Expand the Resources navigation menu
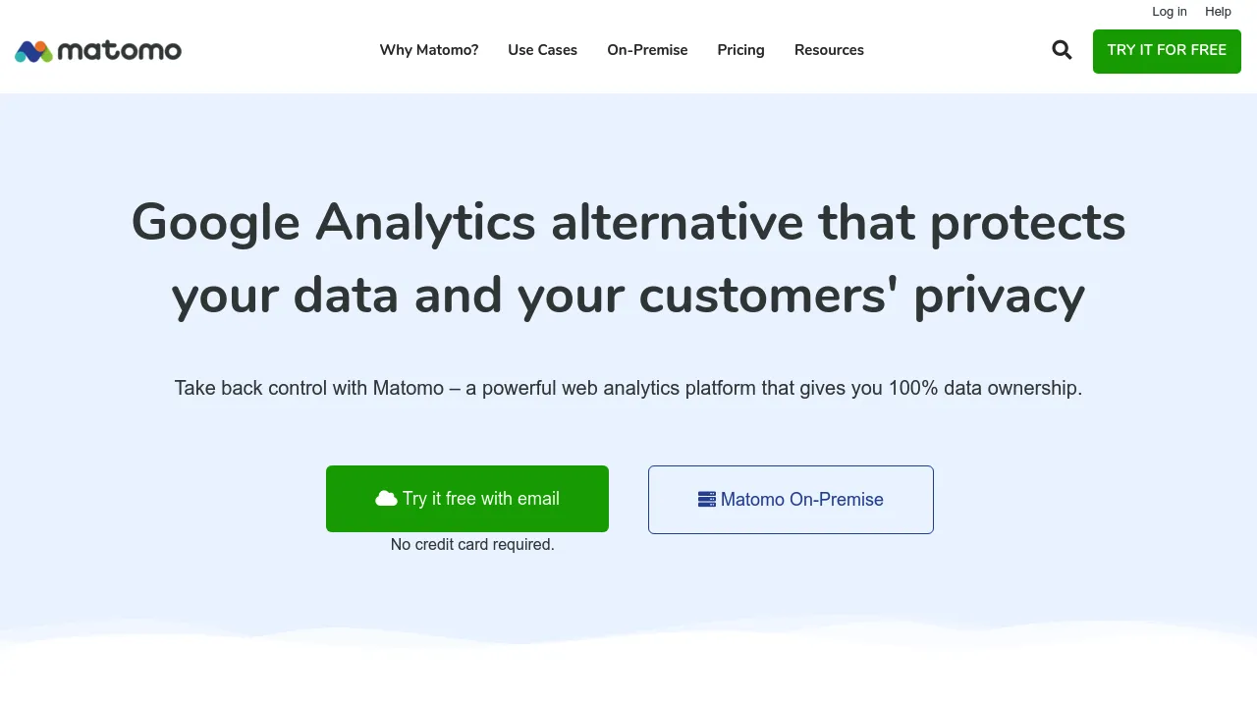Screen dimensions: 1257x707 (829, 50)
